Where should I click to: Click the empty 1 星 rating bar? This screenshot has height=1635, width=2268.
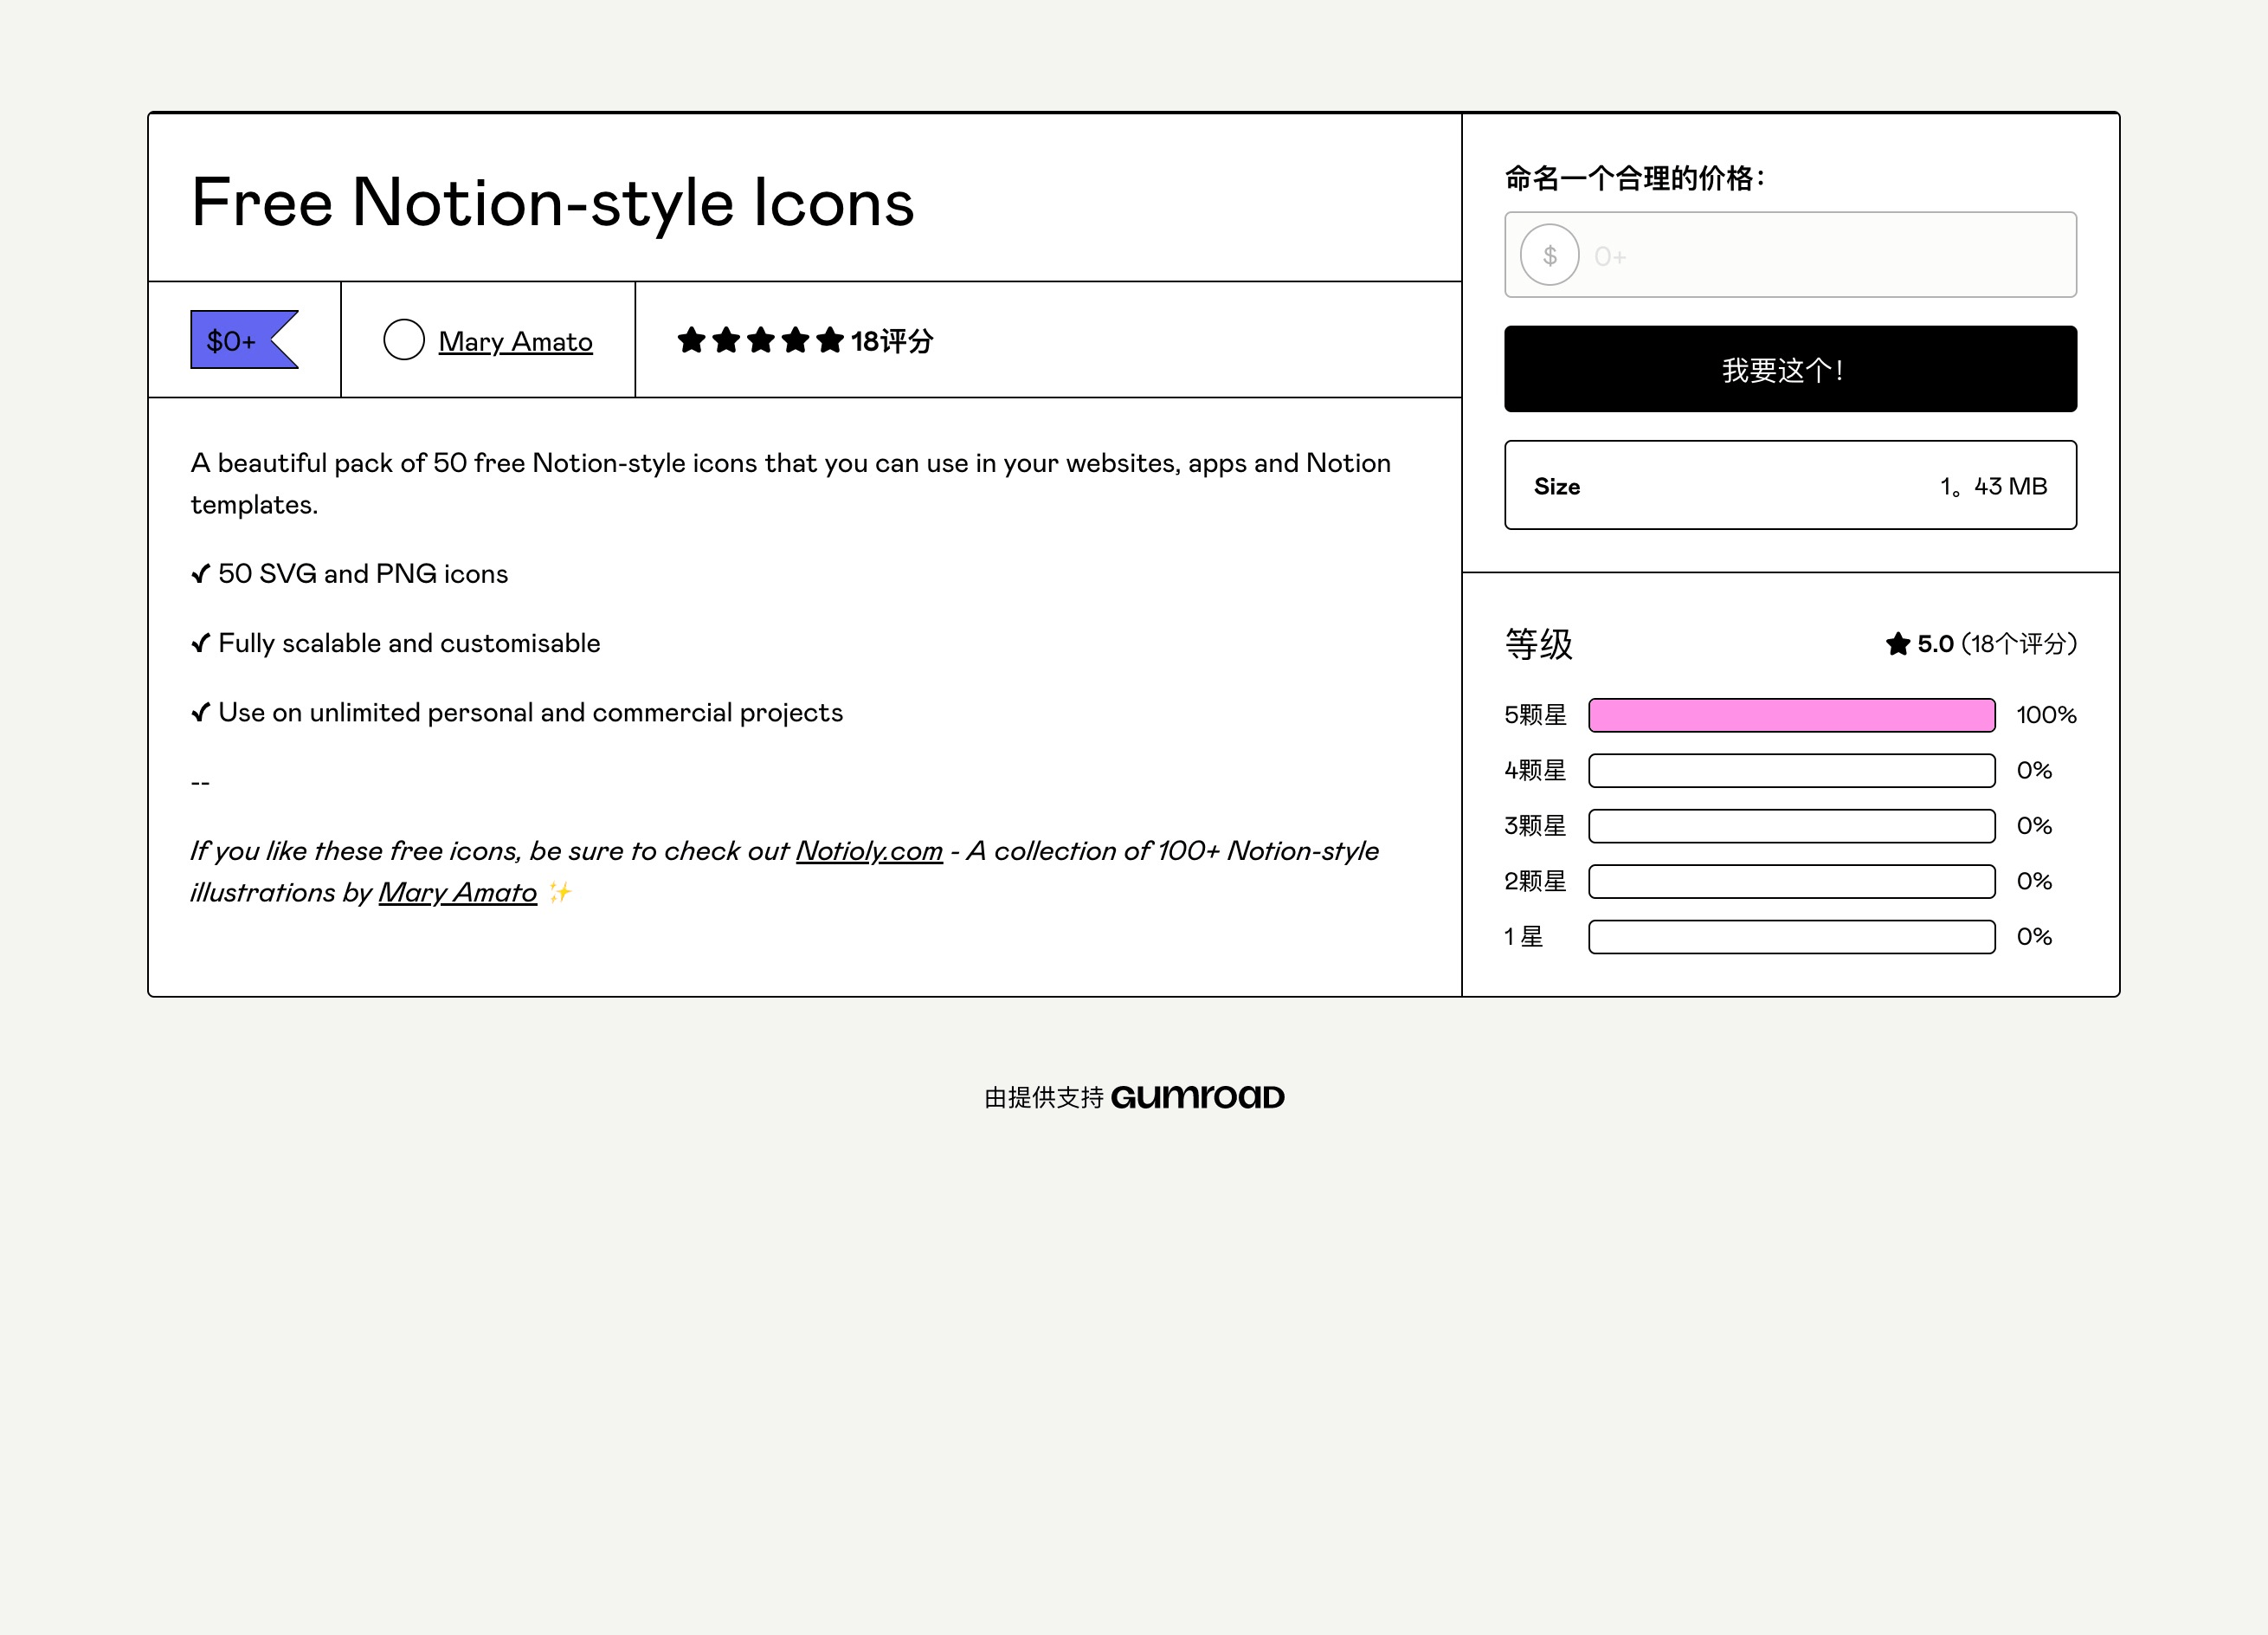coord(1791,936)
